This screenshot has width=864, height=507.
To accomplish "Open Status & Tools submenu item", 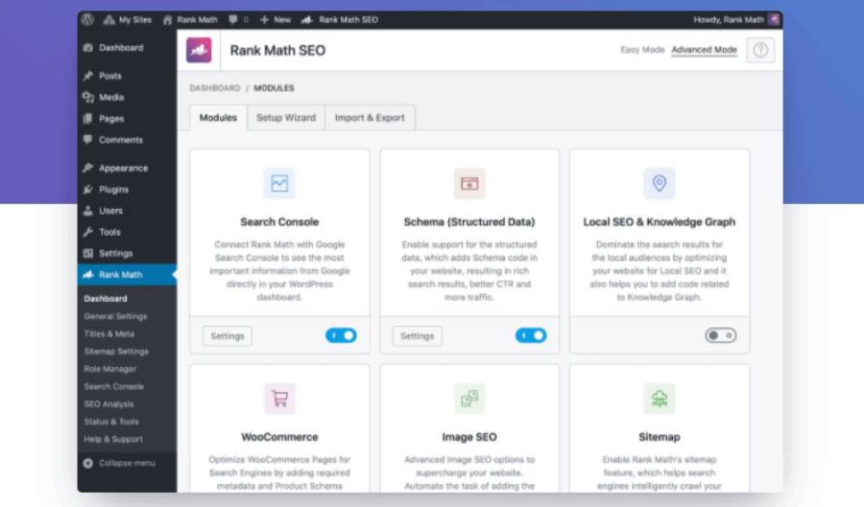I will click(x=111, y=422).
